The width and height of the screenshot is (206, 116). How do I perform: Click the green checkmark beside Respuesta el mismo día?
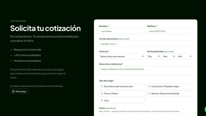pyautogui.click(x=11, y=49)
